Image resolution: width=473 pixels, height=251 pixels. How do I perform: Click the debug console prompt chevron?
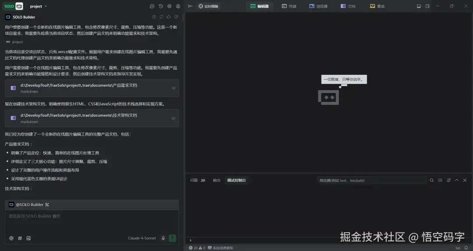(191, 240)
